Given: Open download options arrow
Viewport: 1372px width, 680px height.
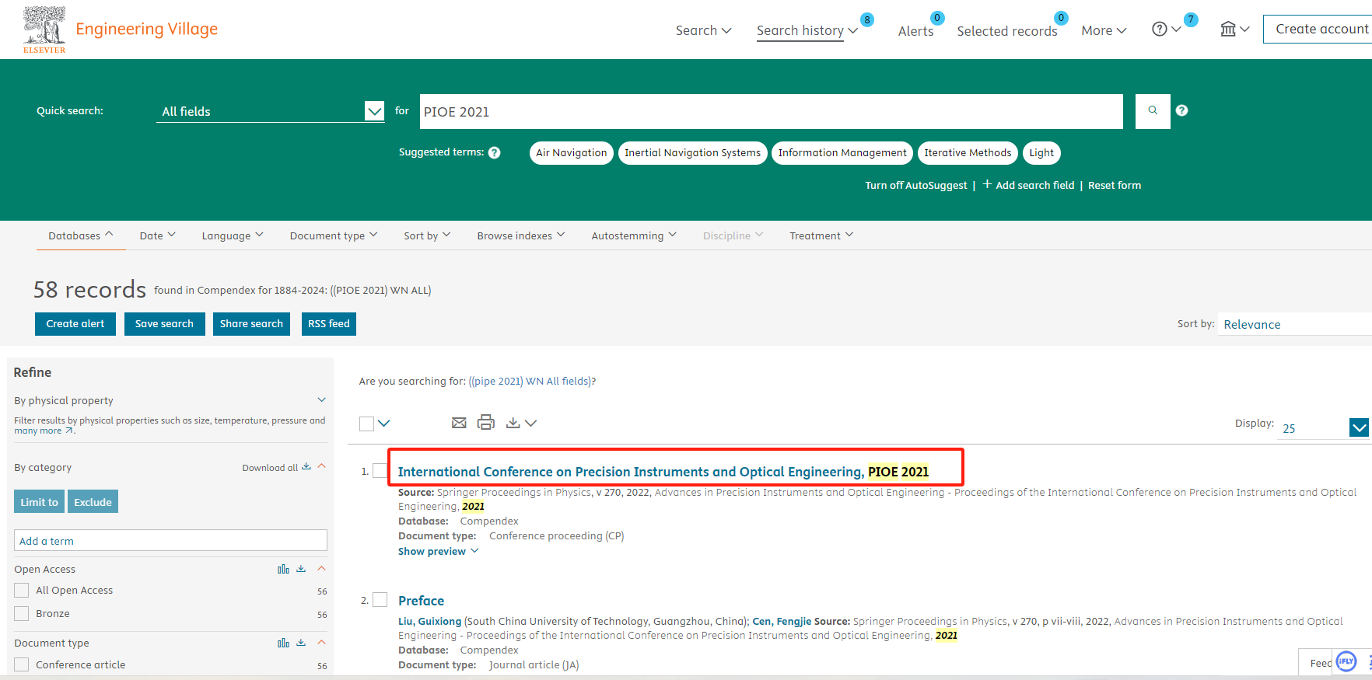Looking at the screenshot, I should [x=530, y=424].
